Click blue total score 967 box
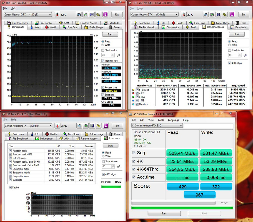 200,195
